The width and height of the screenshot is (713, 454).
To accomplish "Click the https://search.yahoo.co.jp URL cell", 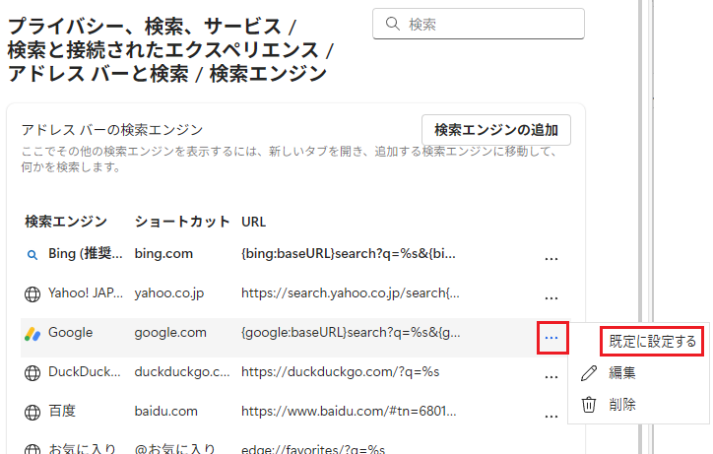I will pos(351,292).
